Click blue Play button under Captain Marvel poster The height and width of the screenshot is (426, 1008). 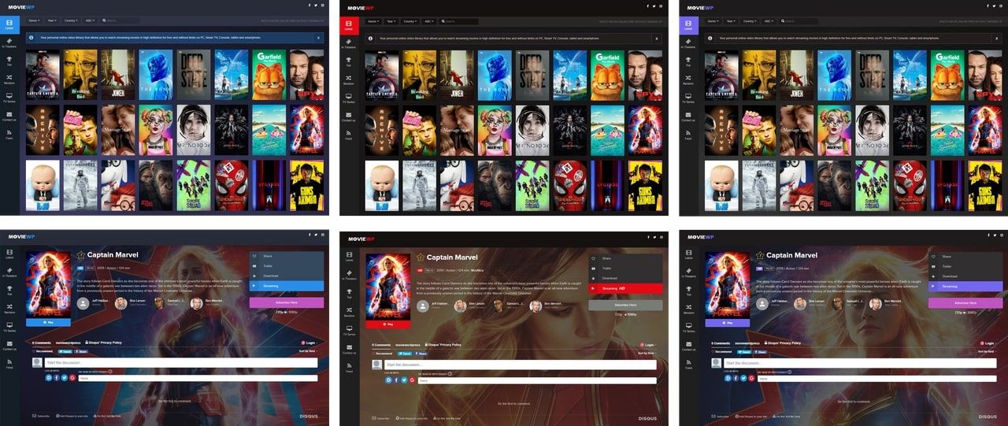pyautogui.click(x=48, y=322)
